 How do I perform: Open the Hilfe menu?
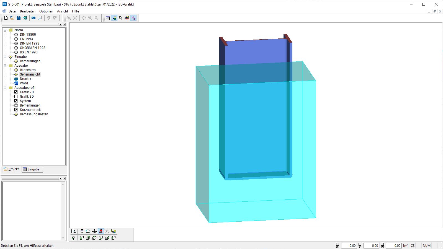tap(75, 11)
